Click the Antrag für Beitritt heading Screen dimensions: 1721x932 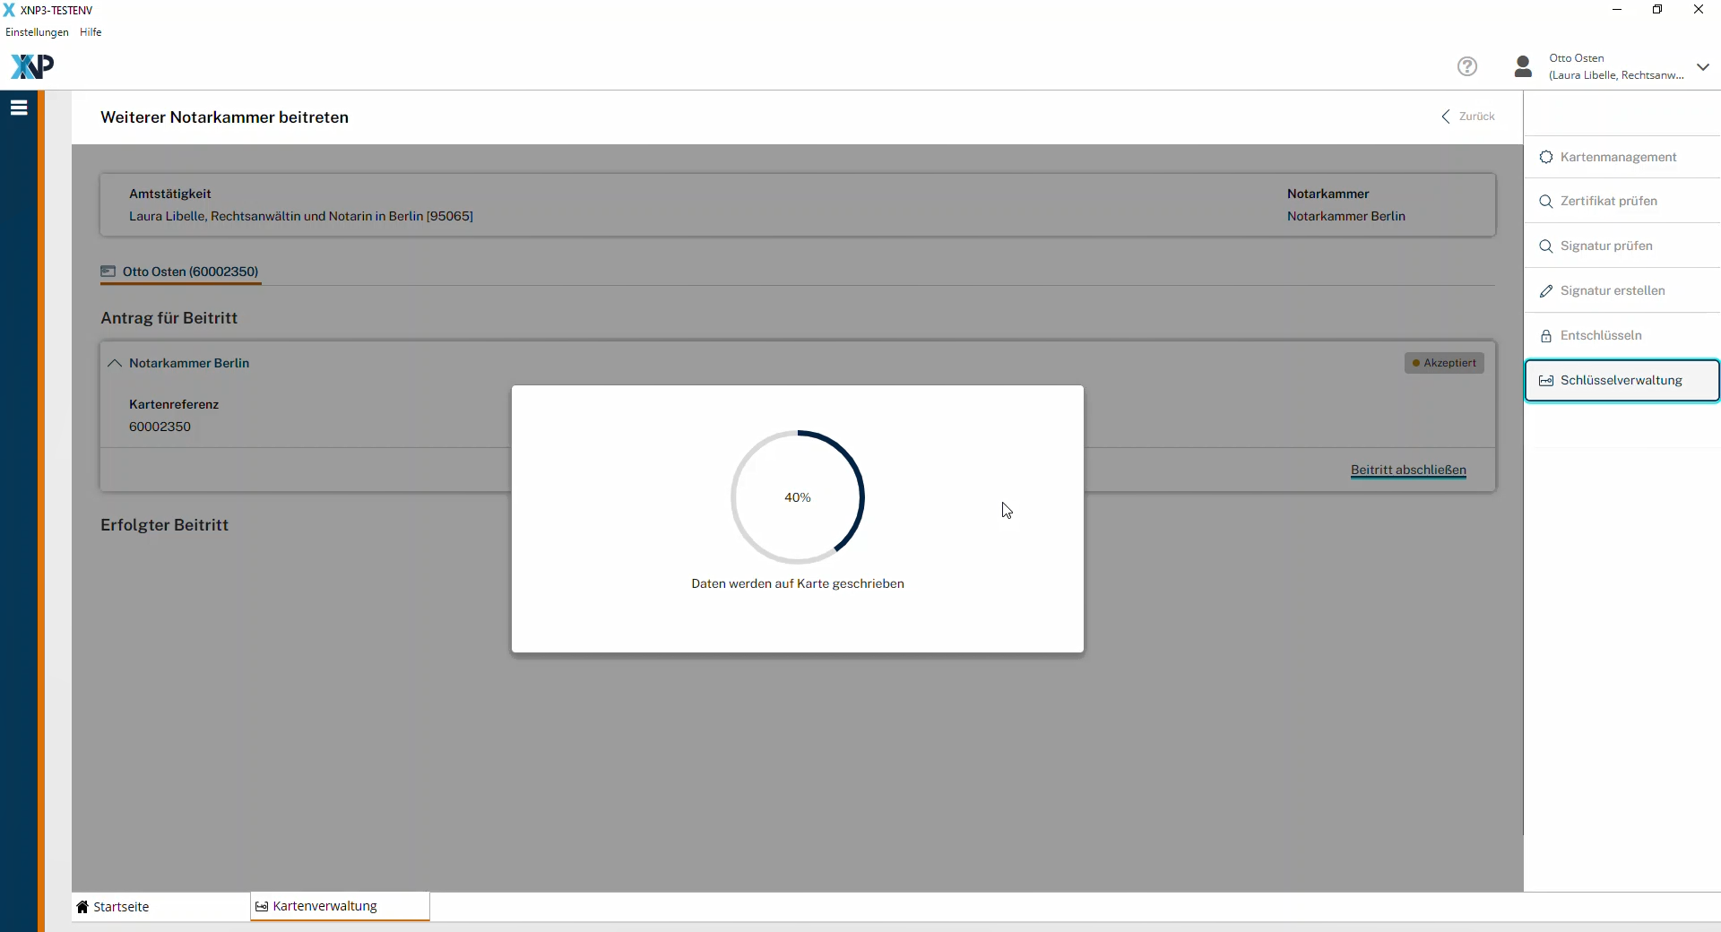169,318
